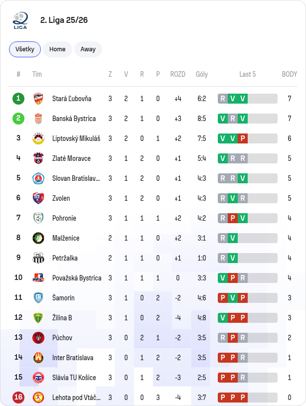
Task: Switch to the Home standings tab
Action: point(57,49)
